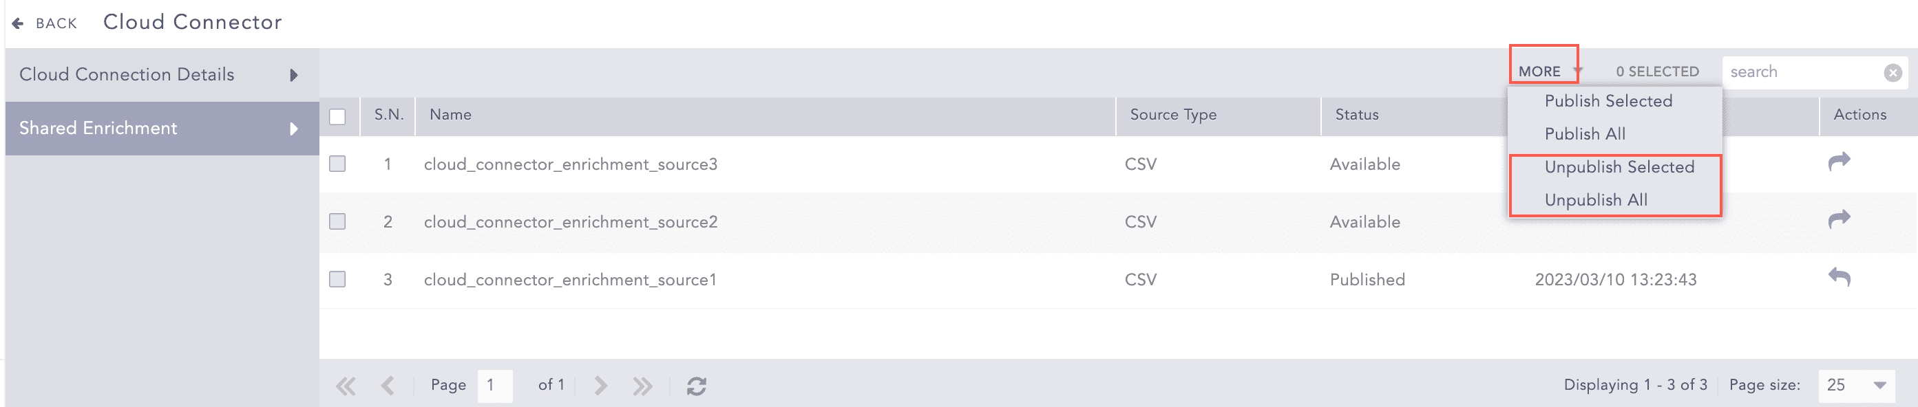The height and width of the screenshot is (407, 1918).
Task: Toggle the select-all header checkbox
Action: (337, 117)
